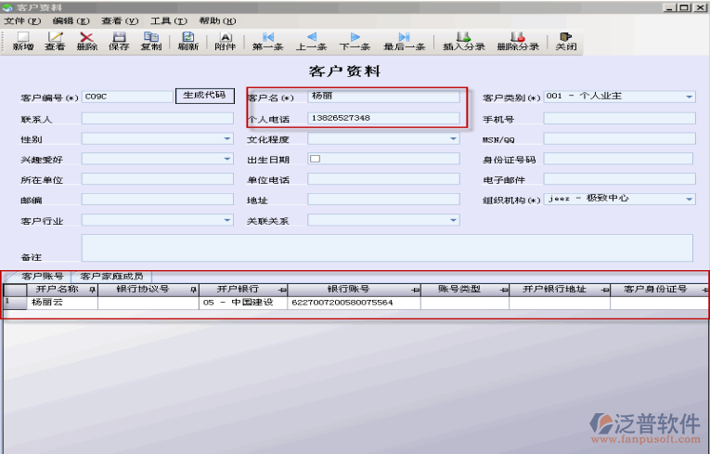Toggle the 出生日期 checkbox

pos(315,159)
